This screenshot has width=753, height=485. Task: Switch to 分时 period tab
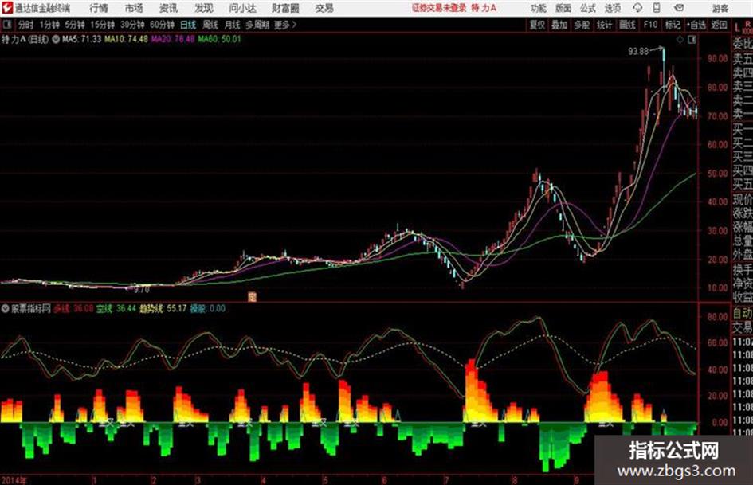(x=25, y=25)
